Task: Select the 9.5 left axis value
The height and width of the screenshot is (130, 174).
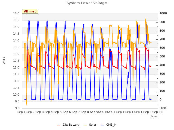Action: point(17,102)
